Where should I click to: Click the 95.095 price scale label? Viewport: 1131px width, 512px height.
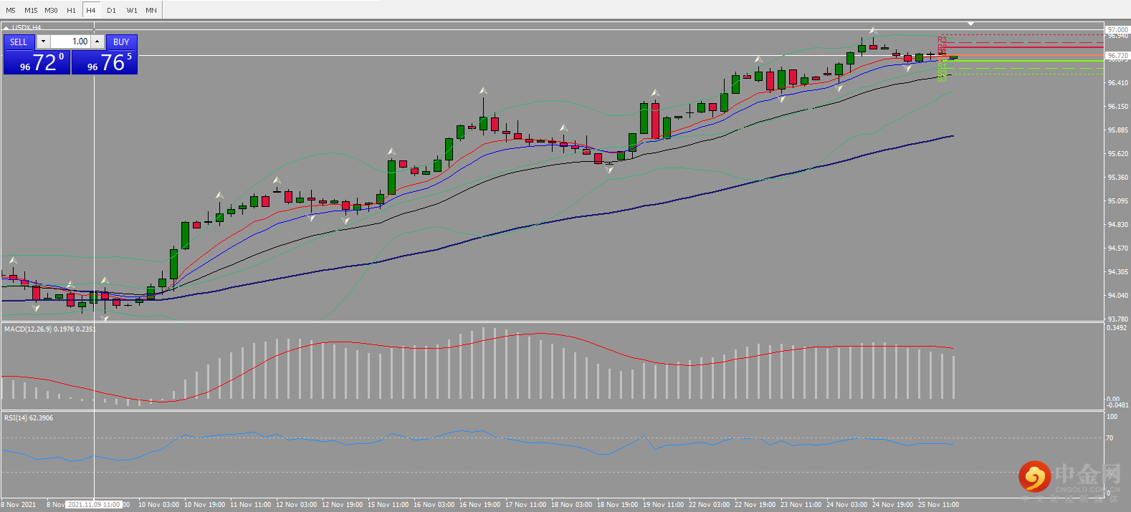pyautogui.click(x=1117, y=201)
